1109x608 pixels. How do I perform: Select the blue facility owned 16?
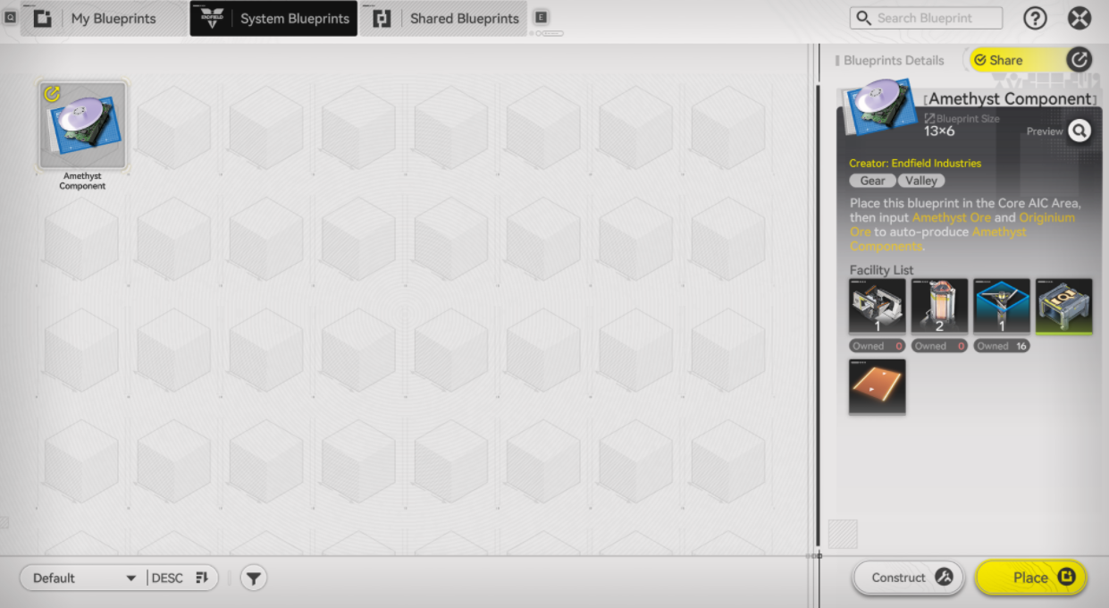[x=1002, y=307]
